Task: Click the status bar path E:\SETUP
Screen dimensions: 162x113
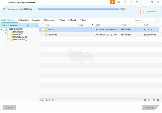Action: click(x=50, y=100)
